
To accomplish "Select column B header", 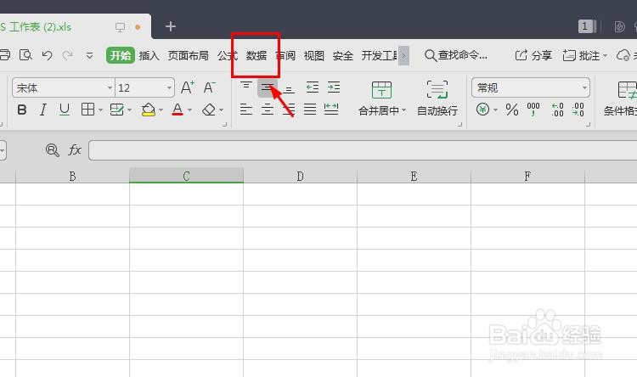I will click(x=72, y=176).
